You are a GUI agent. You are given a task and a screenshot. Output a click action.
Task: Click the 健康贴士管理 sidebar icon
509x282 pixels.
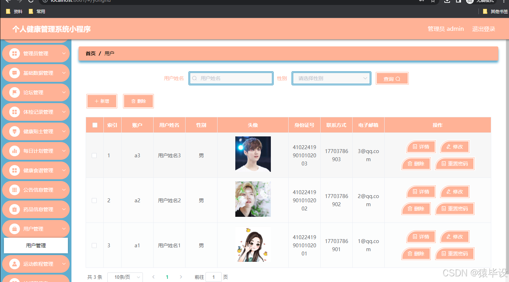coord(15,131)
